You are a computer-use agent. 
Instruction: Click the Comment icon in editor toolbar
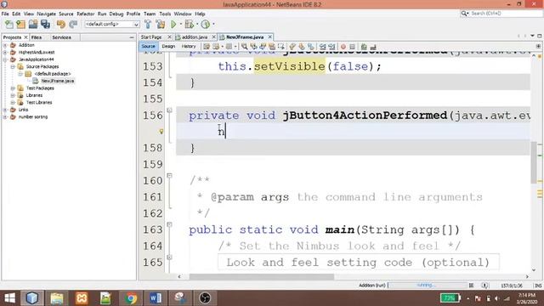click(x=364, y=47)
